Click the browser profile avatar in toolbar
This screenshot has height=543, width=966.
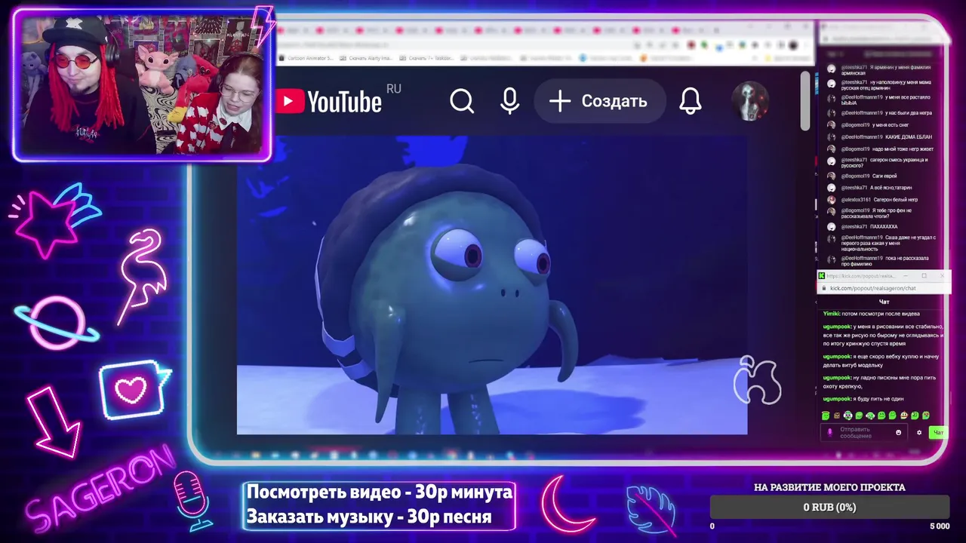(792, 45)
